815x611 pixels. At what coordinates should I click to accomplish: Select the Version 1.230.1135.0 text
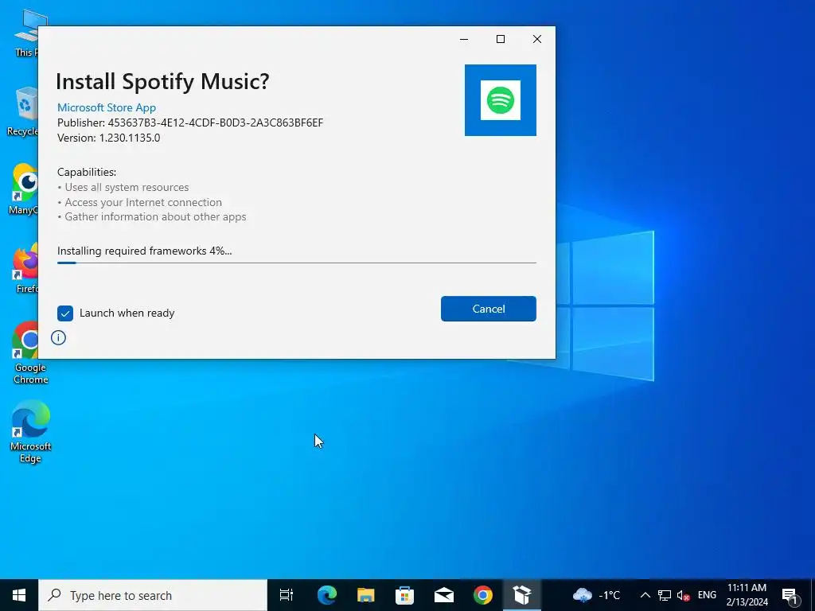coord(108,138)
